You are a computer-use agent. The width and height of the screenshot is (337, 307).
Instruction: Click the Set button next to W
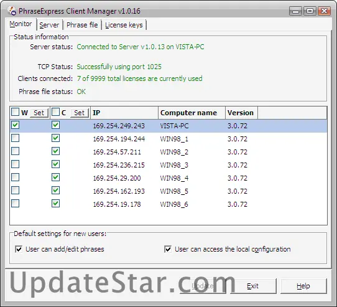pyautogui.click(x=39, y=113)
